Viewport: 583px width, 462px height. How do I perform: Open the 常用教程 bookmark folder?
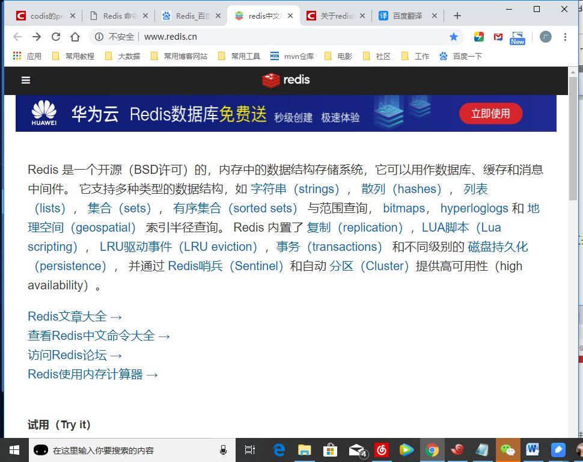coord(73,56)
